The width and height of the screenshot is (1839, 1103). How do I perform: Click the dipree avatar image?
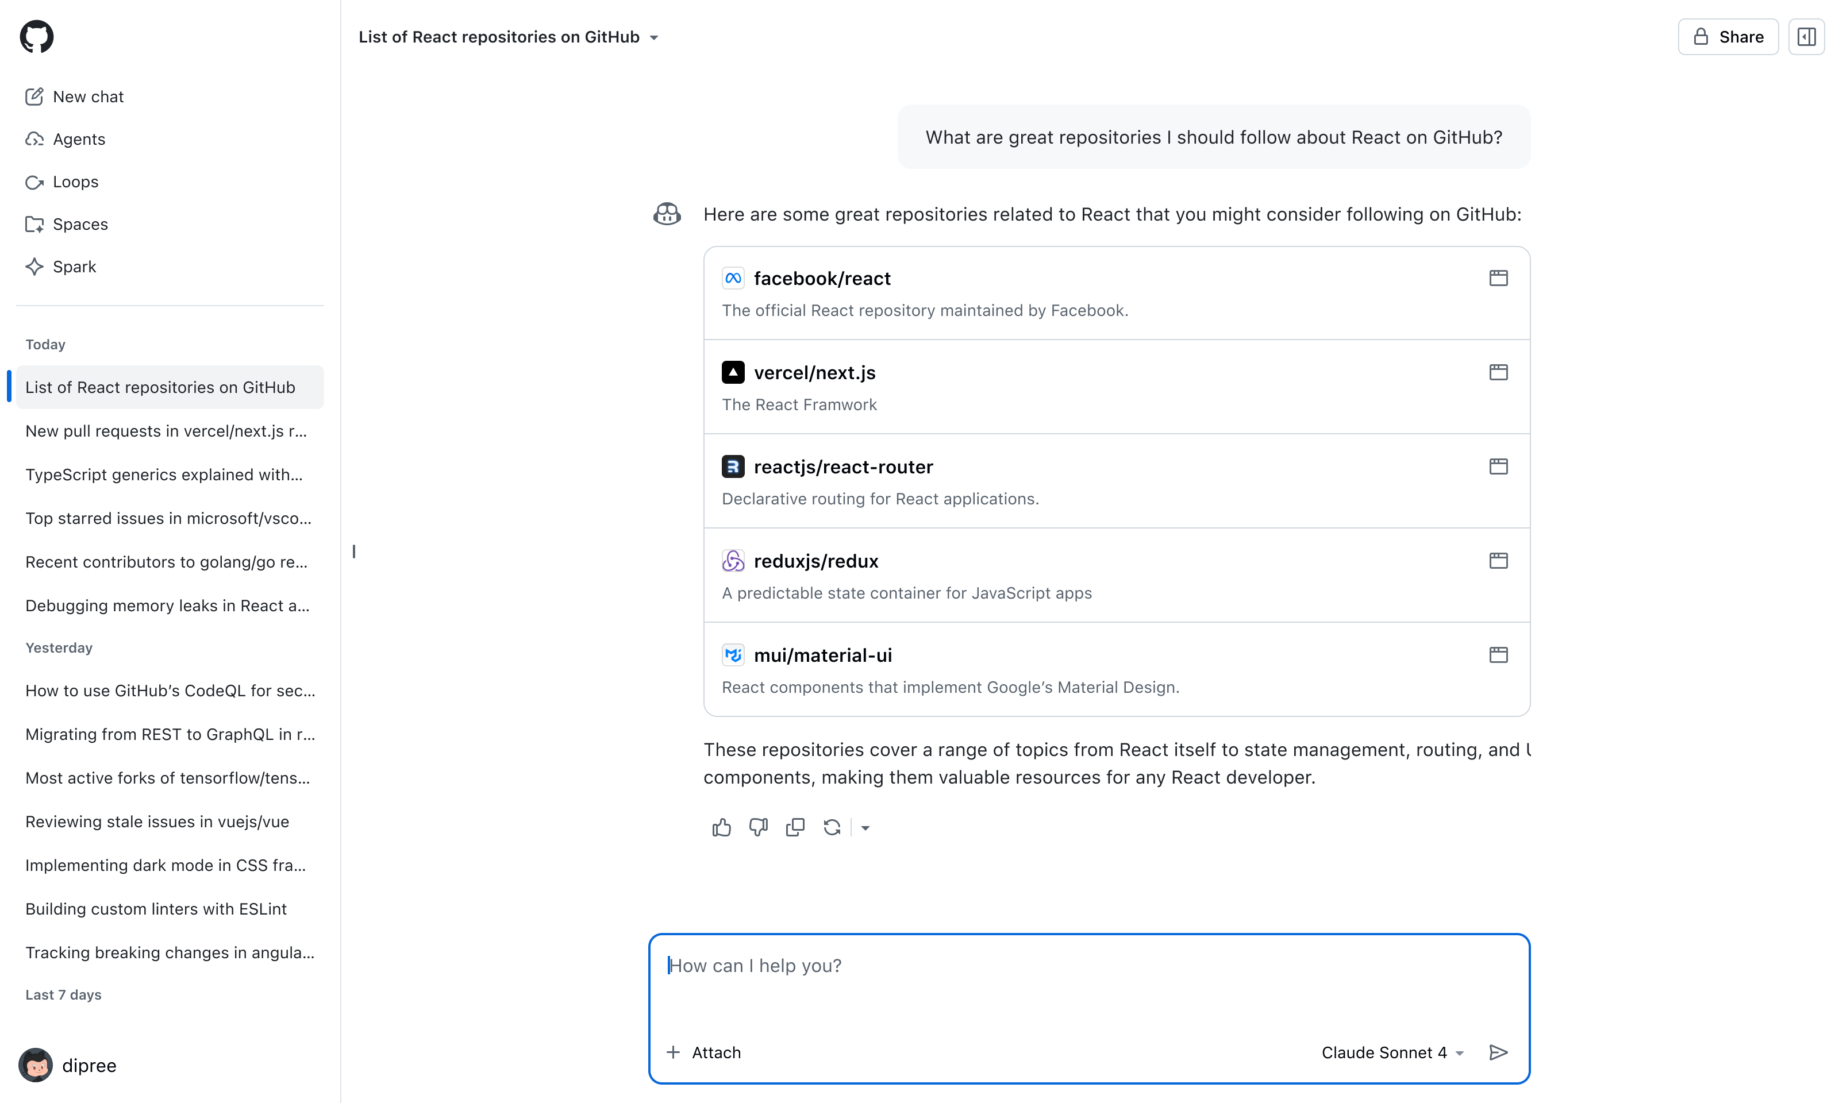36,1065
